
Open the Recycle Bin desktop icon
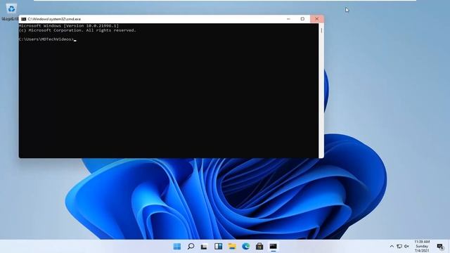tap(11, 11)
